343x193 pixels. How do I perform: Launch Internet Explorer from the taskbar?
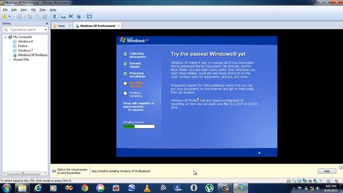tap(38, 188)
